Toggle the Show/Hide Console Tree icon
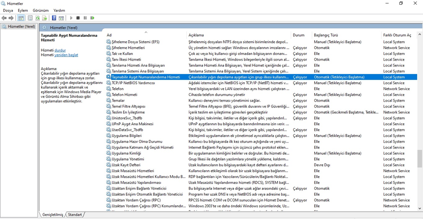 pos(21,18)
